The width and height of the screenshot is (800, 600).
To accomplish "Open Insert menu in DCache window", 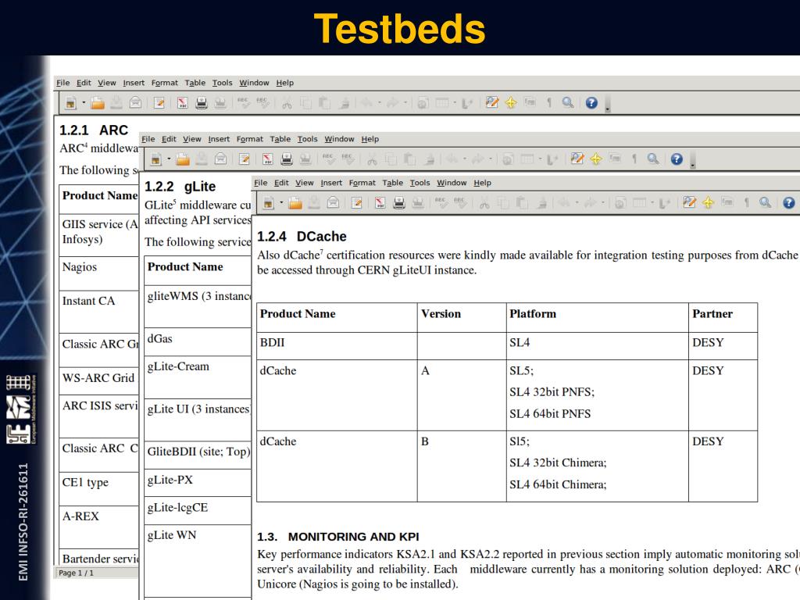I will (x=331, y=183).
